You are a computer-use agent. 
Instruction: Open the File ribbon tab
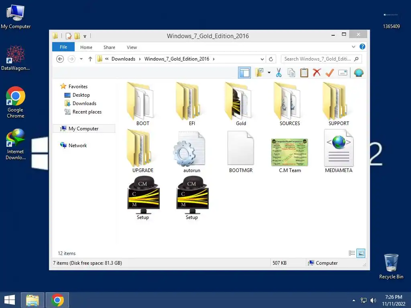(x=63, y=47)
